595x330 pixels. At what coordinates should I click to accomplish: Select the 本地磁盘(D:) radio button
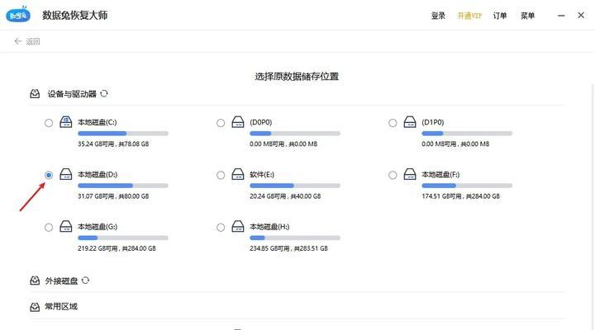49,175
